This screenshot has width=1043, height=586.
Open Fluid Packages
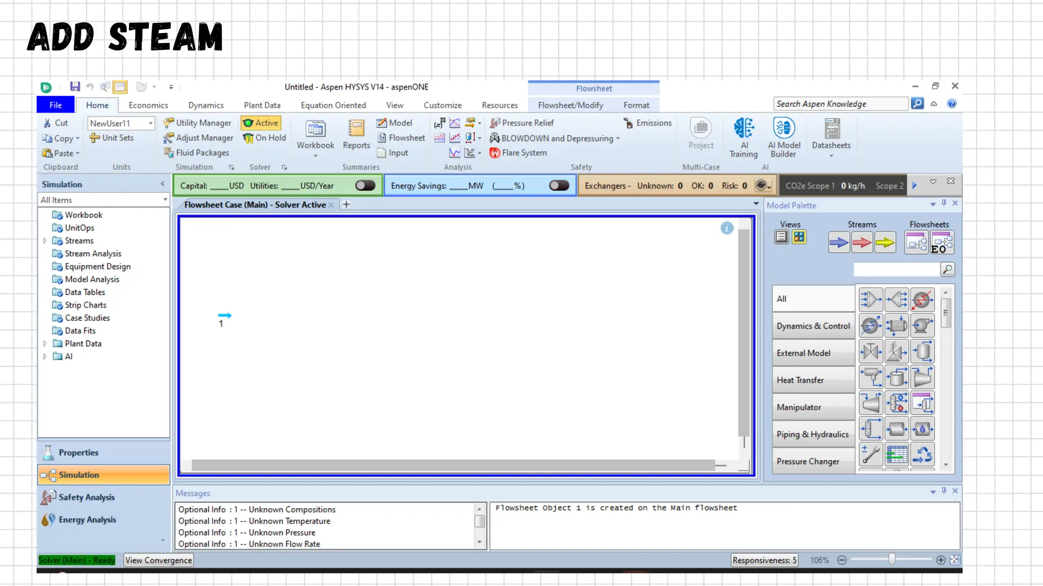tap(197, 153)
